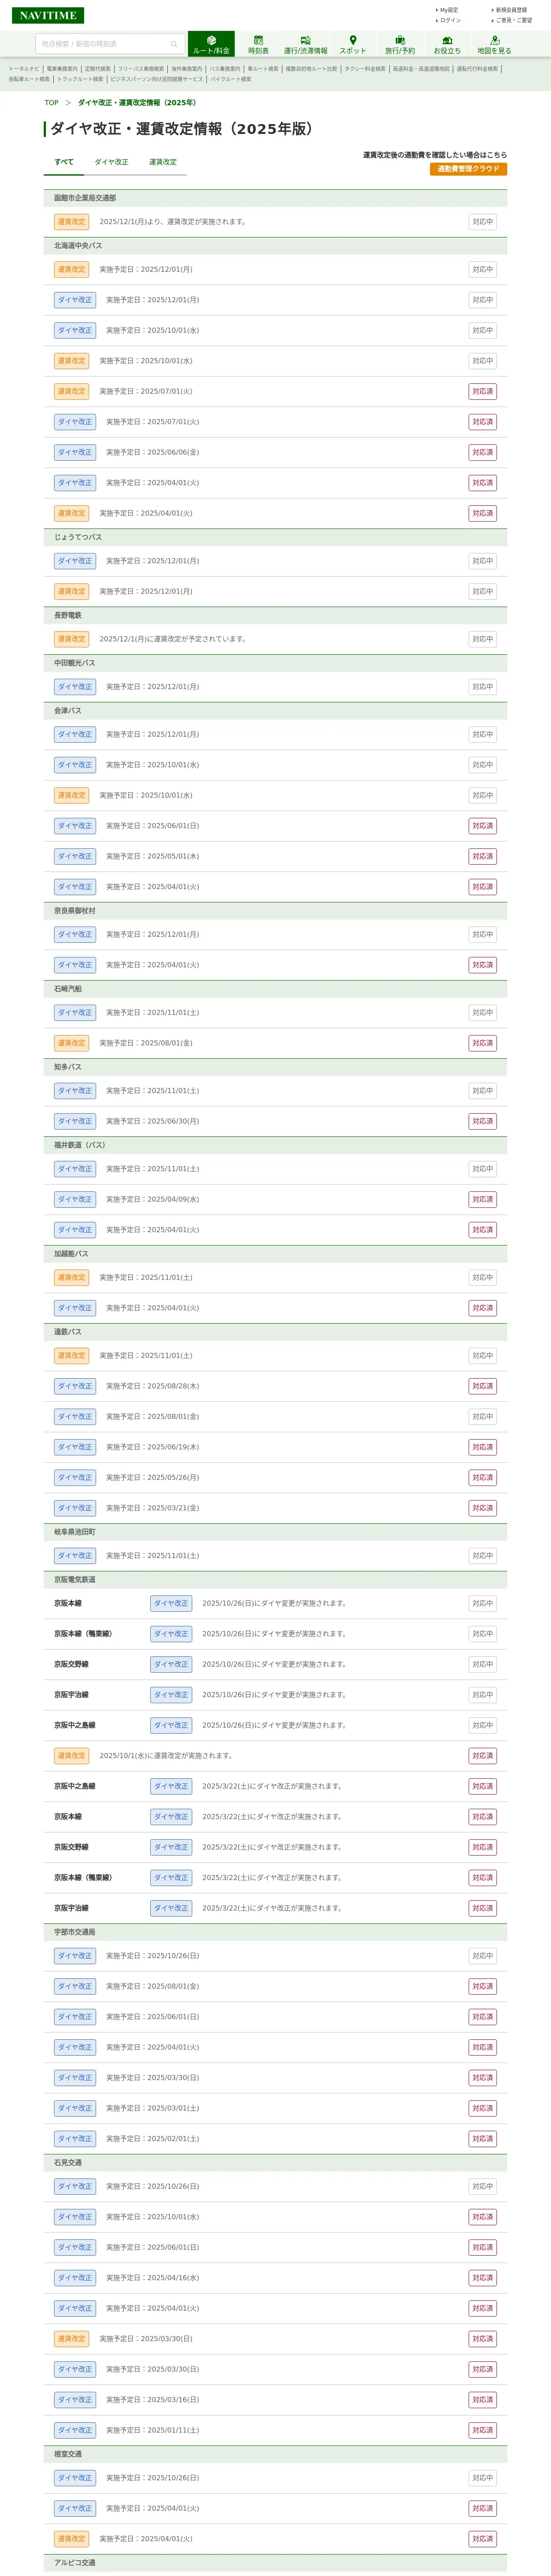551x2576 pixels.
Task: Switch to the 運賃改定 tab
Action: (x=163, y=162)
